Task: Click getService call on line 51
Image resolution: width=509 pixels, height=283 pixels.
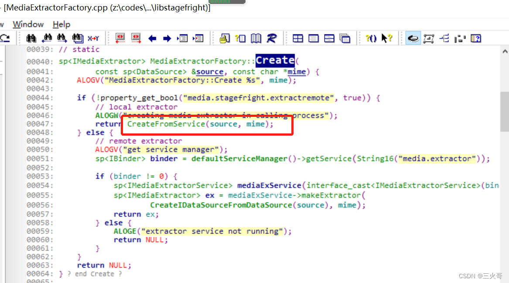Action: pos(329,159)
